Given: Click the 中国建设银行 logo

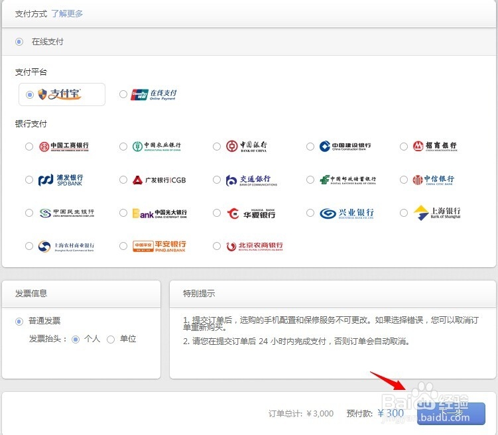Looking at the screenshot, I should (345, 146).
